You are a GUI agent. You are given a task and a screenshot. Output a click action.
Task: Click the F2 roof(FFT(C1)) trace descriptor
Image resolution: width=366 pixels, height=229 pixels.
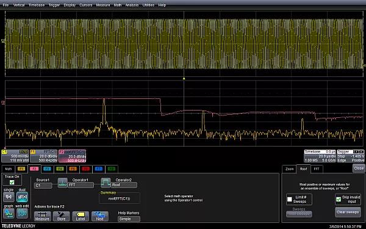click(x=72, y=156)
